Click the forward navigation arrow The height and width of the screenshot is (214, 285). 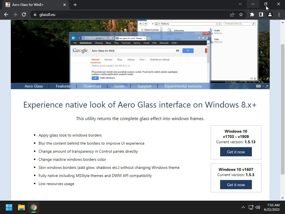15,14
